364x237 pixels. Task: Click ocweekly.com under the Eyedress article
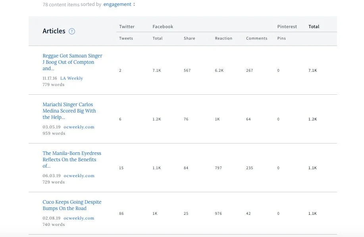click(79, 176)
